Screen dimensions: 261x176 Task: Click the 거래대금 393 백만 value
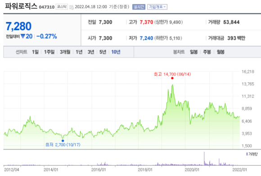(236, 38)
